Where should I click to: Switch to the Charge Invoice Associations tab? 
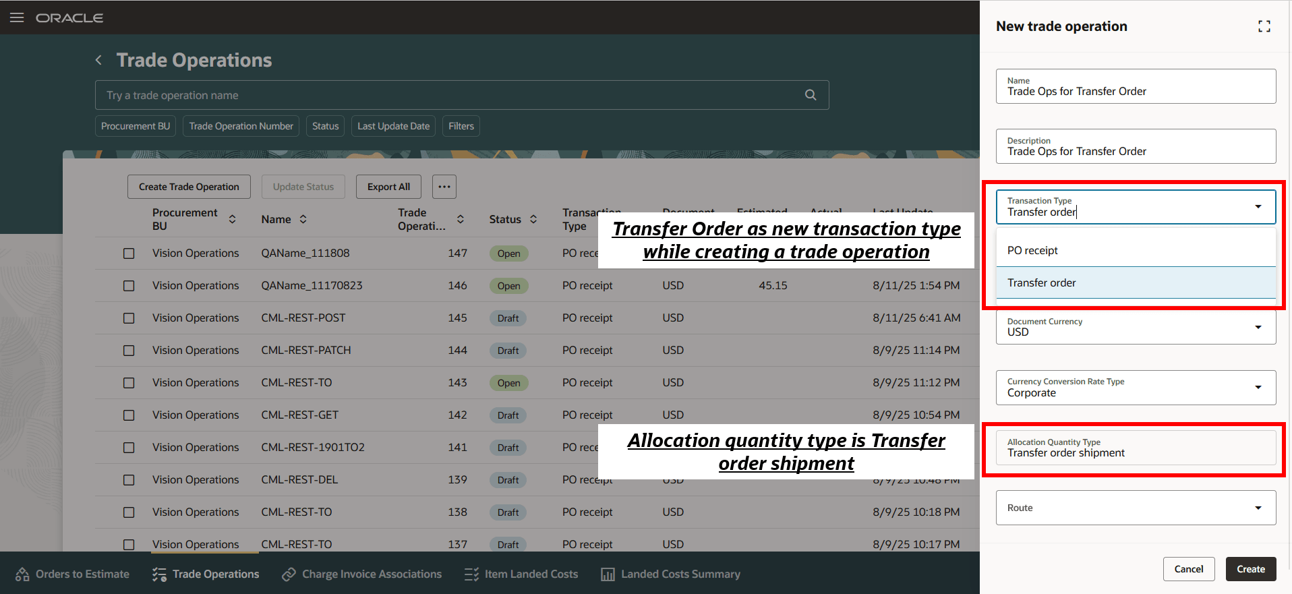pos(361,574)
